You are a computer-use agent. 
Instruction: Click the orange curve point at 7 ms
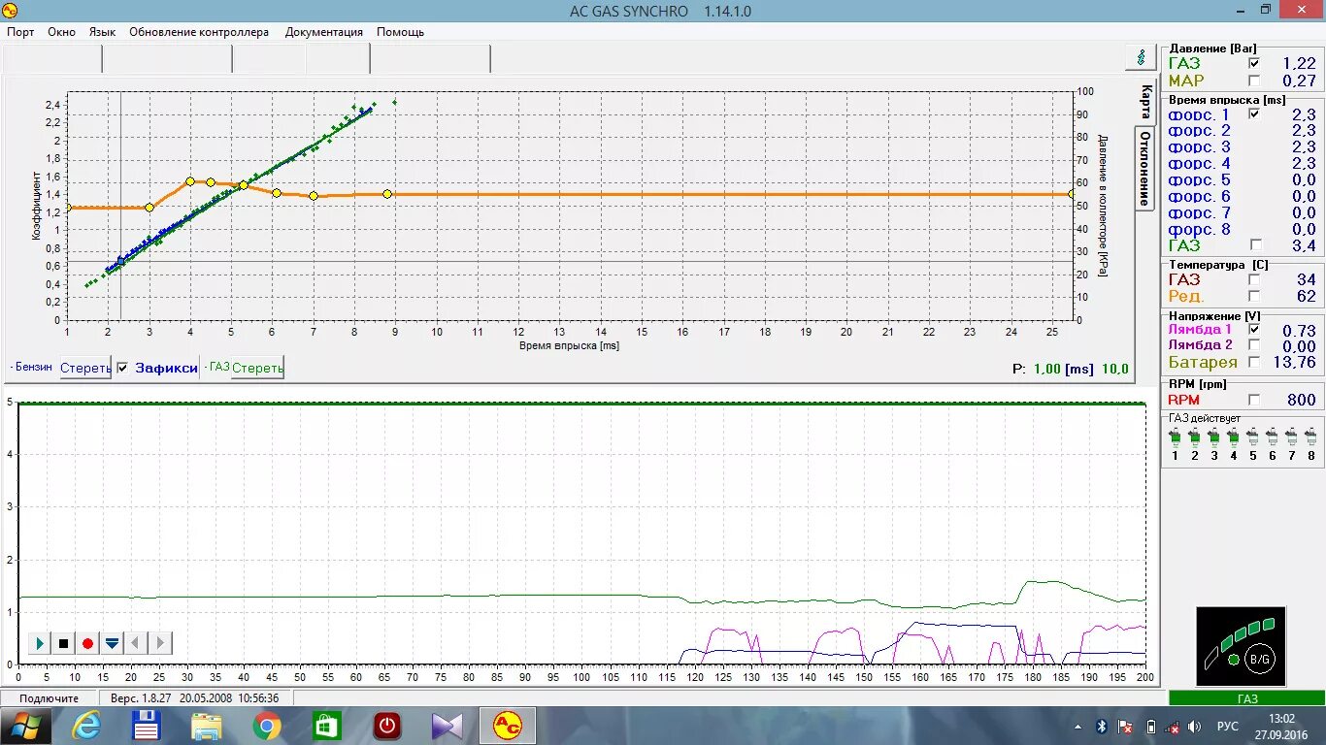click(314, 196)
